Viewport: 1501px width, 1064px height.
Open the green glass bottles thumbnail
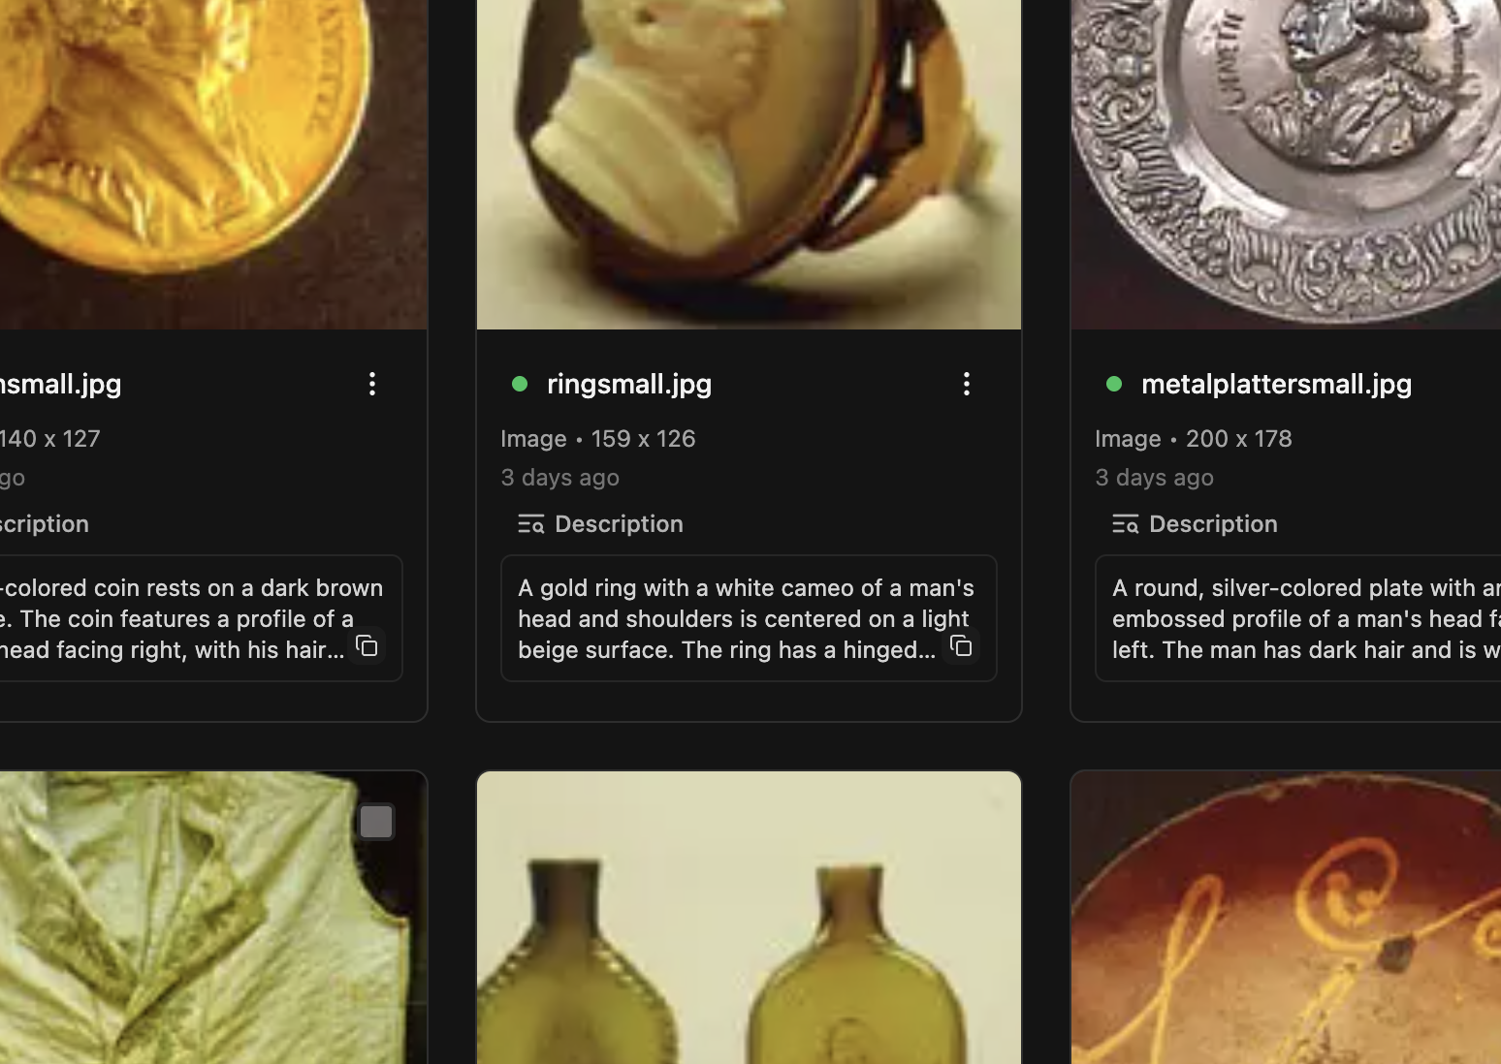pos(749,921)
